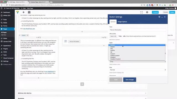
Task: Open the Chrome menu dots
Action: [175, 5]
